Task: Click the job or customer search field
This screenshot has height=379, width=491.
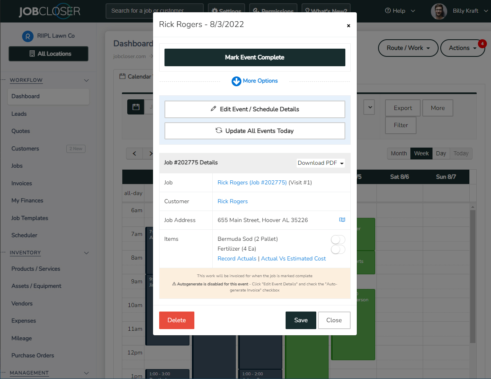Action: pyautogui.click(x=154, y=11)
